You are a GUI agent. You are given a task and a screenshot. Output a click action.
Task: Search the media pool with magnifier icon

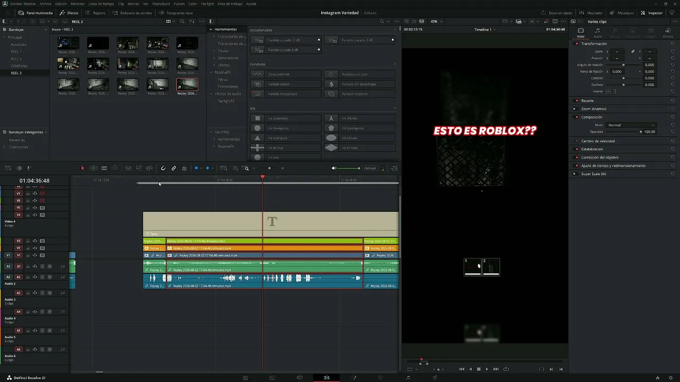coord(182,21)
